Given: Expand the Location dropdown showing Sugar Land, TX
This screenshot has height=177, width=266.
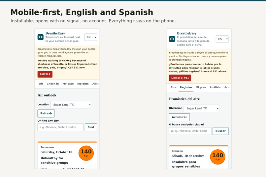Looking at the screenshot, I should coord(71,105).
